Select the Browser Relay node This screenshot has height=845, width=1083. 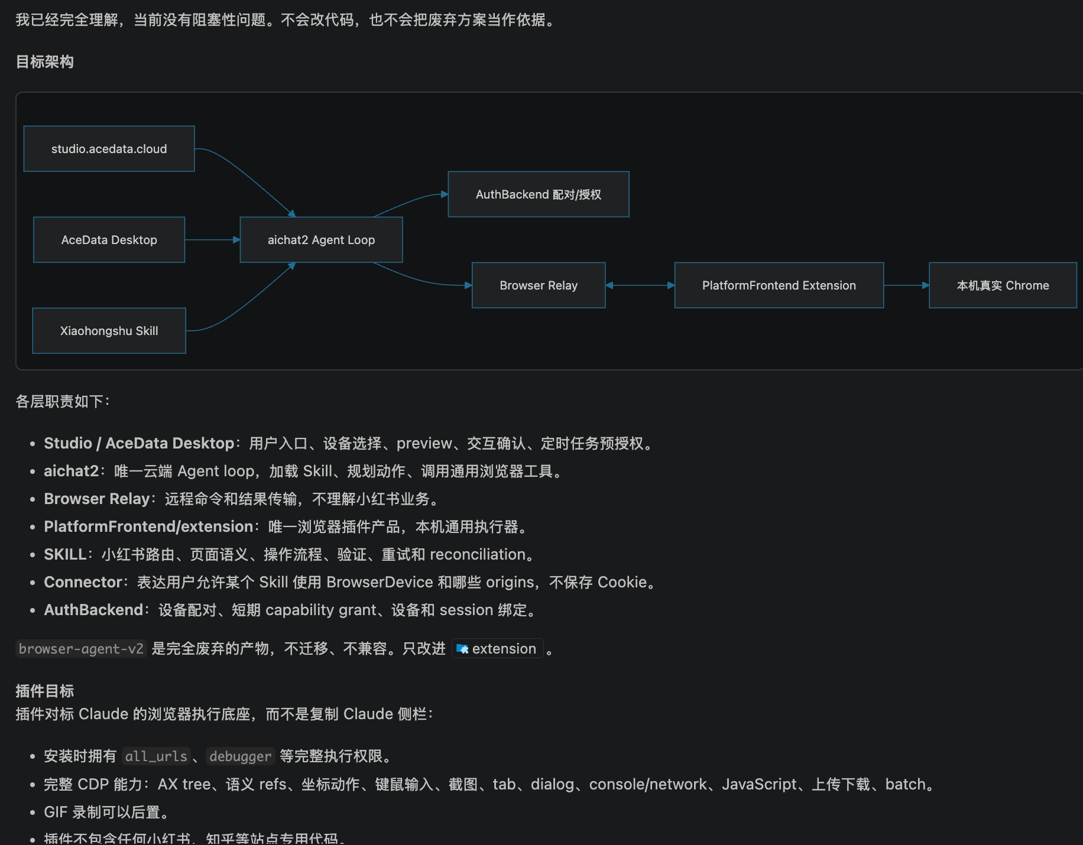[x=539, y=285]
